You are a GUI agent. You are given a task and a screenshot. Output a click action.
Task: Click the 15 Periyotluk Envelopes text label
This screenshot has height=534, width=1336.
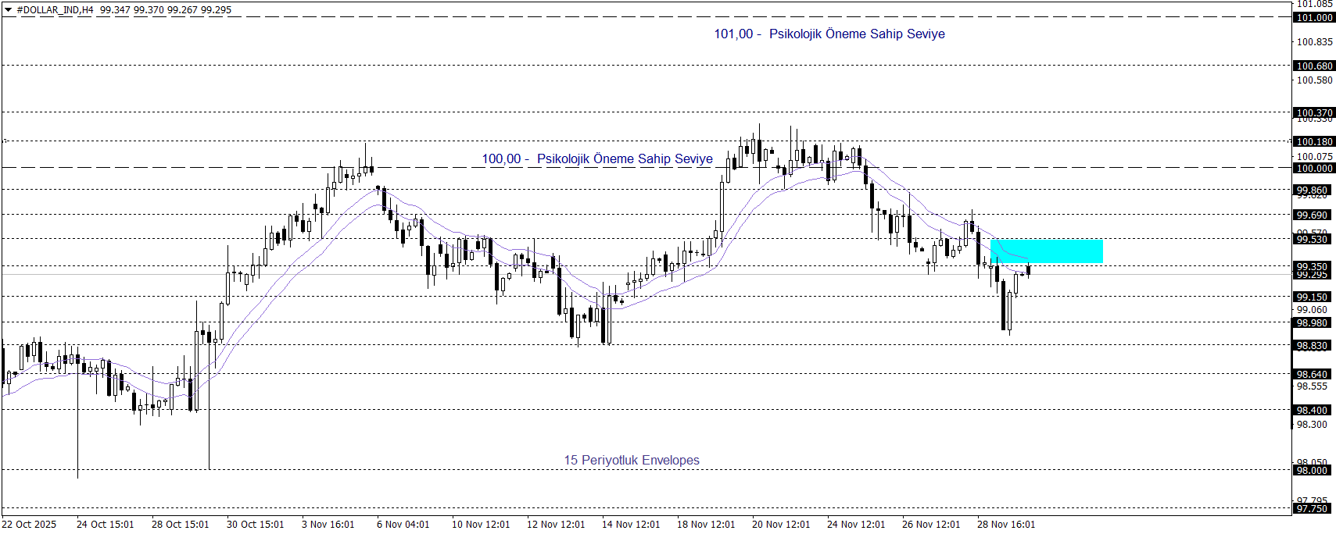[632, 460]
